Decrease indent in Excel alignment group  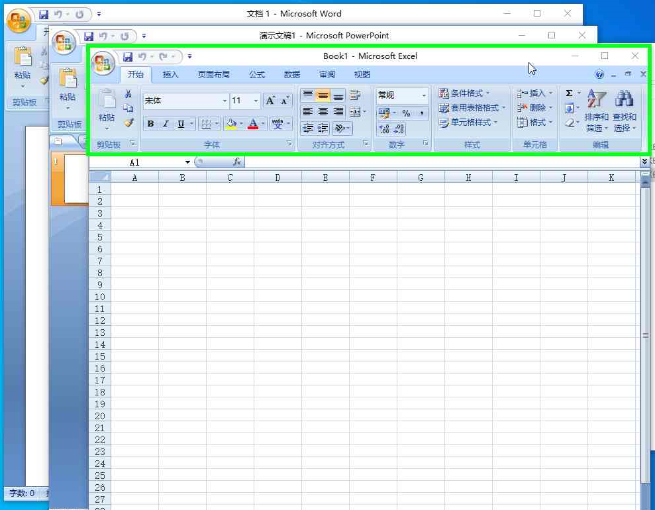tap(308, 128)
